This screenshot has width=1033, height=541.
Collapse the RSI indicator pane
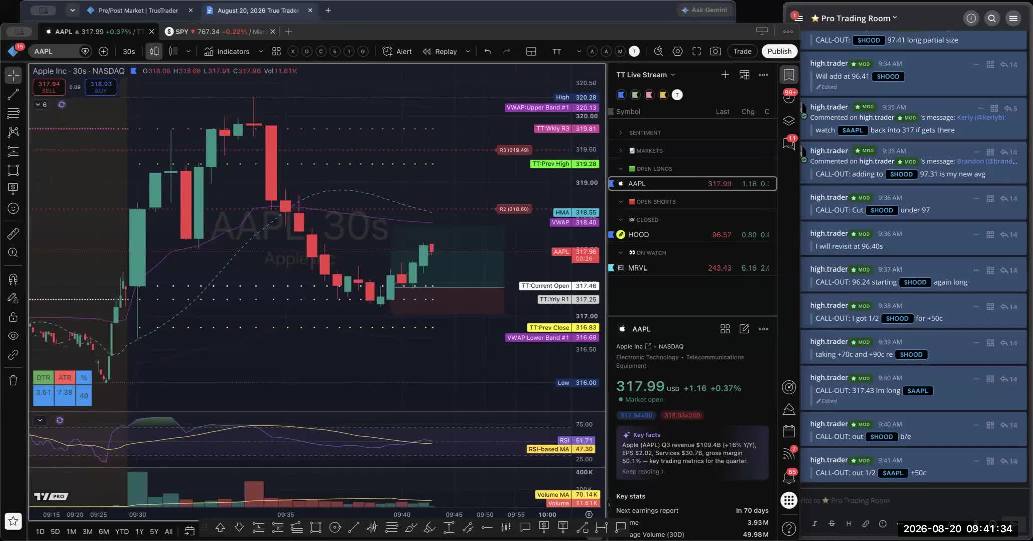pos(40,420)
